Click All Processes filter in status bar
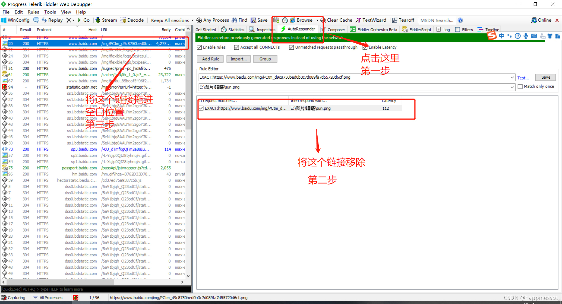This screenshot has width=562, height=304. point(48,298)
